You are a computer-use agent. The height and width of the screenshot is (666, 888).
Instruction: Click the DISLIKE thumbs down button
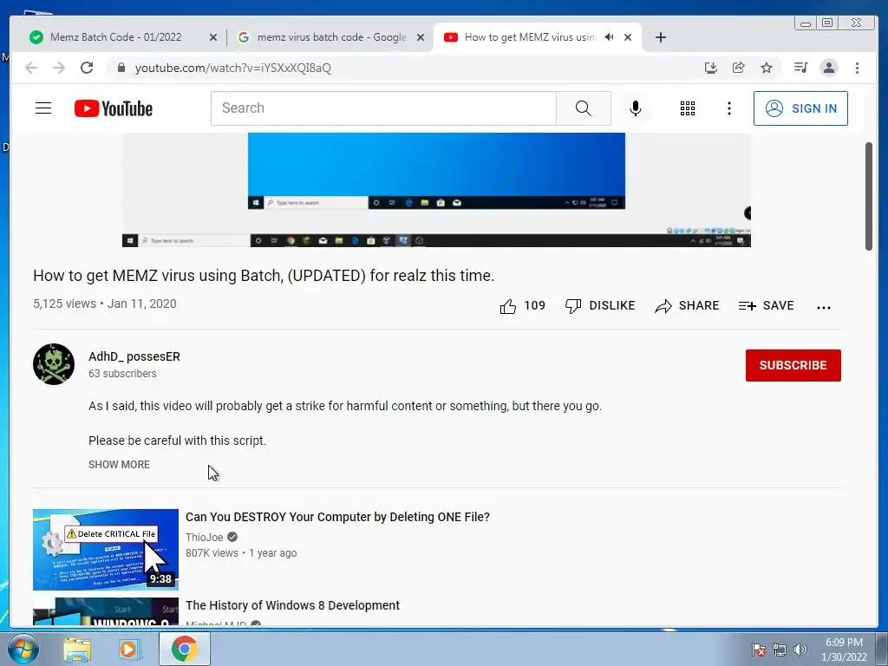click(x=600, y=306)
